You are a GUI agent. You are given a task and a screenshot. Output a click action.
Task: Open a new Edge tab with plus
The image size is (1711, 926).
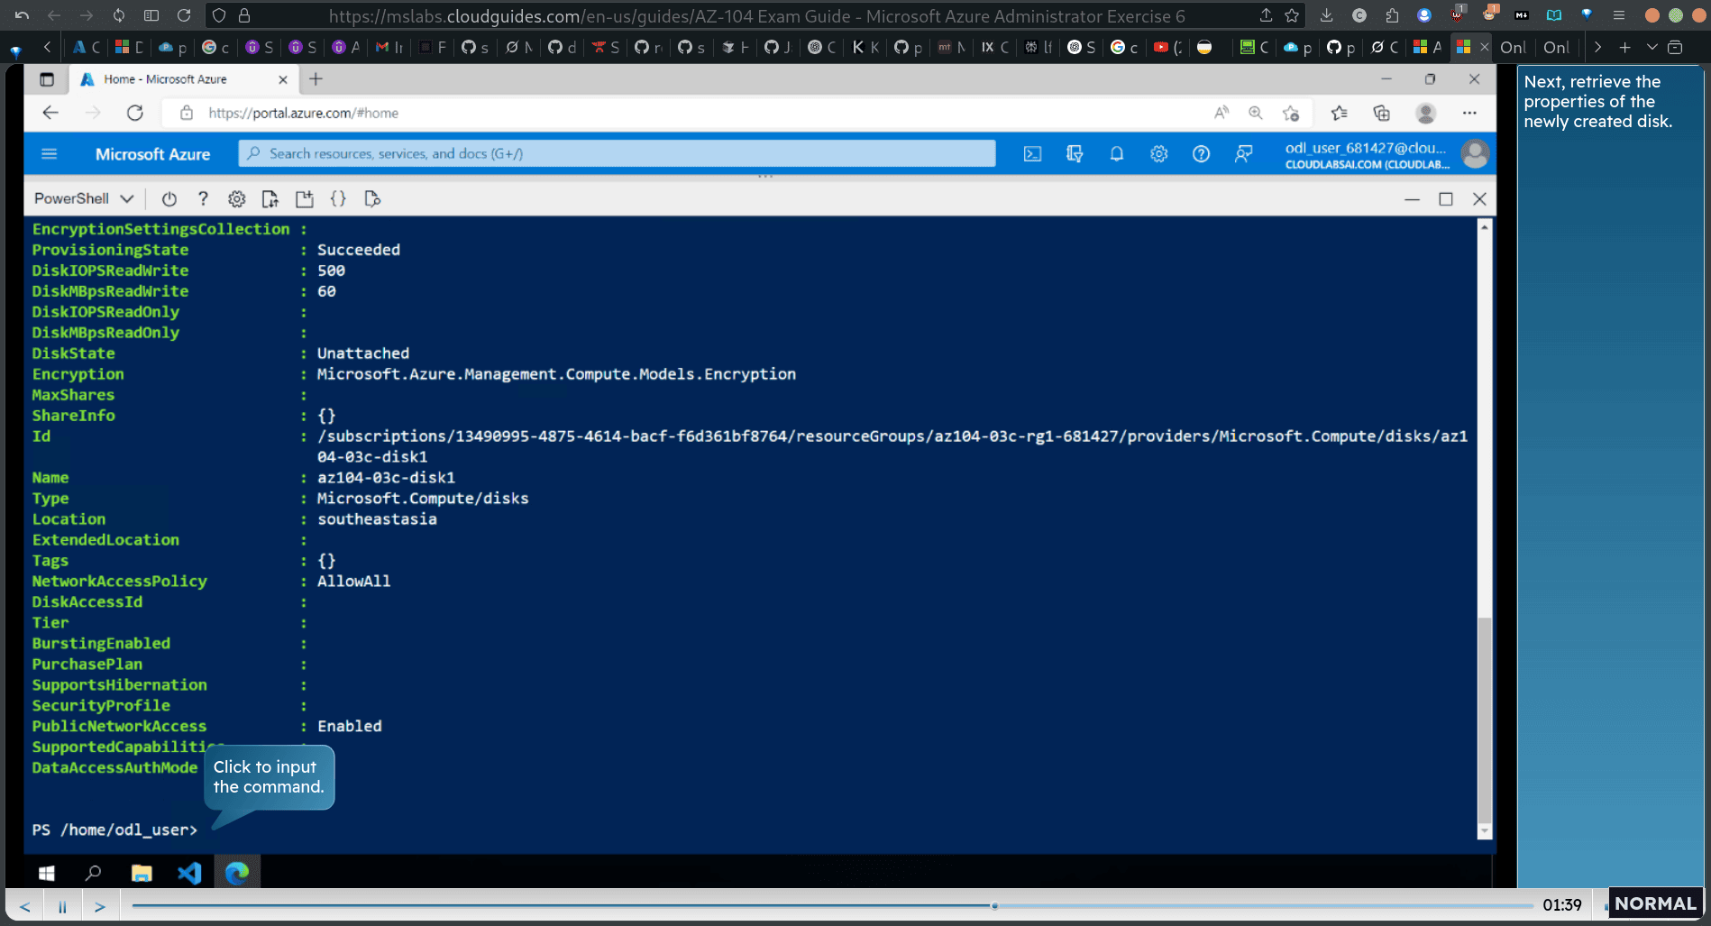(316, 79)
